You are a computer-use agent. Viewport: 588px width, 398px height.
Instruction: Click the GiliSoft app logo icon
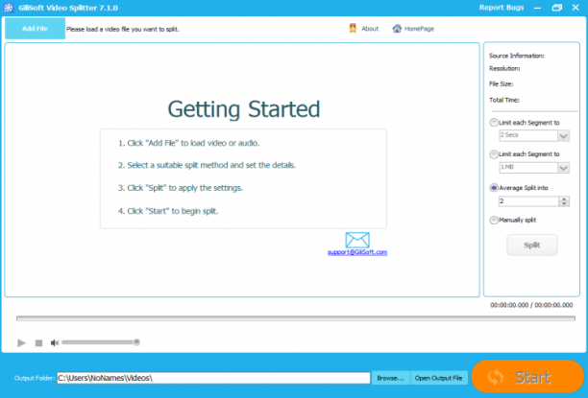(9, 8)
